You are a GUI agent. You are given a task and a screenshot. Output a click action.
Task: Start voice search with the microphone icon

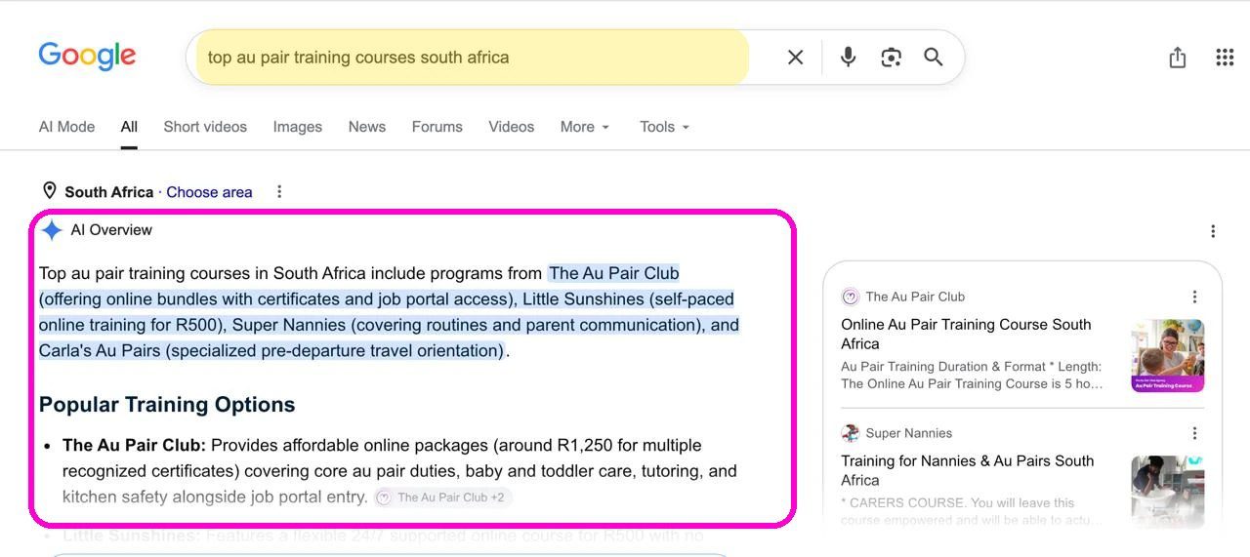point(848,58)
